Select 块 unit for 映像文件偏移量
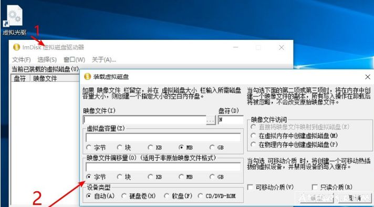Screen dimensions: 374x207 click(x=124, y=177)
